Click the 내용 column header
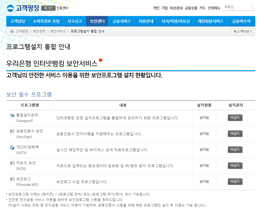This screenshot has height=216, width=264. tap(123, 105)
